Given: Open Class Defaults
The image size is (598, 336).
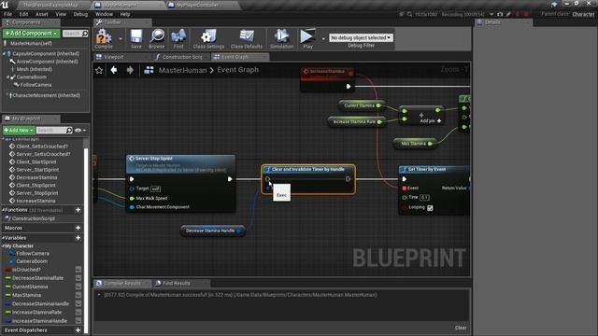Looking at the screenshot, I should 247,39.
